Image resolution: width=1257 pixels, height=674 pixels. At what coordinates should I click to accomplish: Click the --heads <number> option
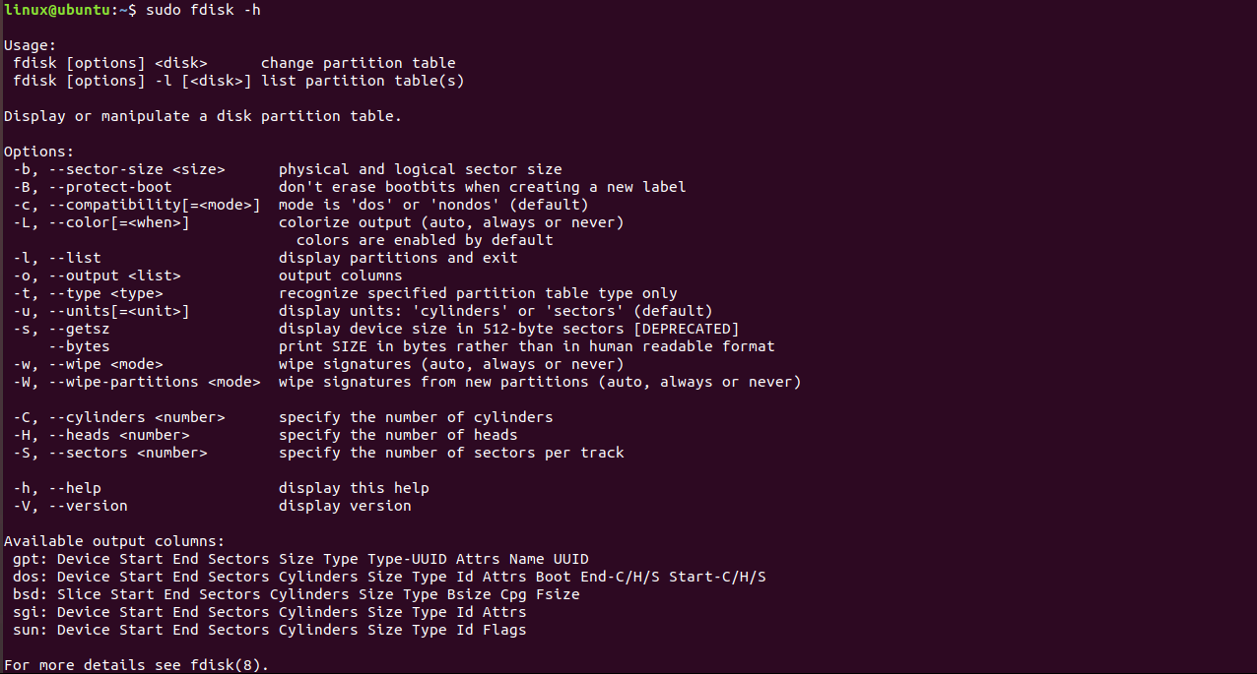pyautogui.click(x=119, y=435)
